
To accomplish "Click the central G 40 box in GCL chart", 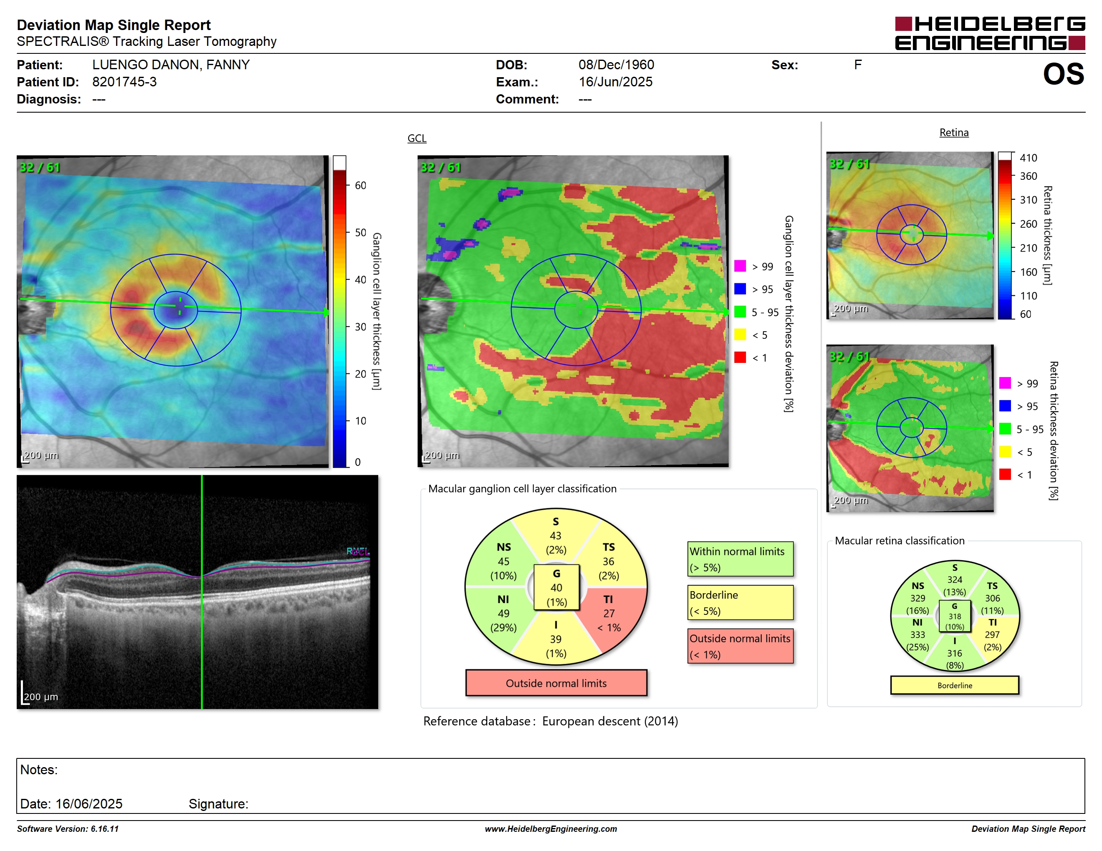I will click(556, 587).
